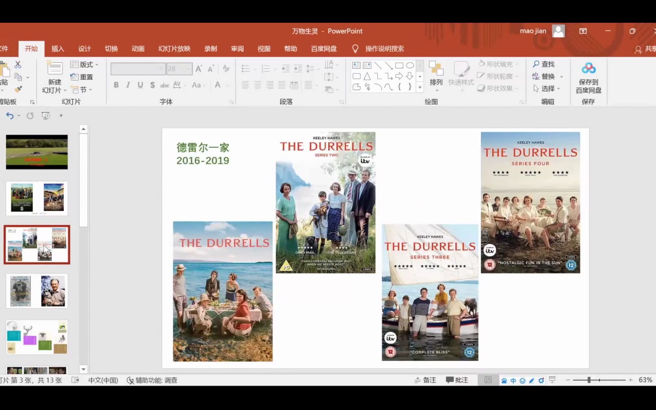This screenshot has height=410, width=656.
Task: Click the Increase Font Size icon
Action: [x=199, y=69]
